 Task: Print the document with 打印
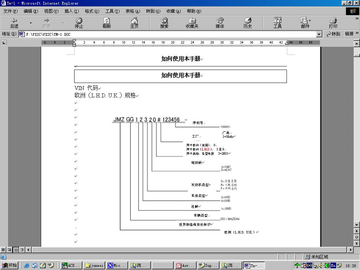coord(333,23)
